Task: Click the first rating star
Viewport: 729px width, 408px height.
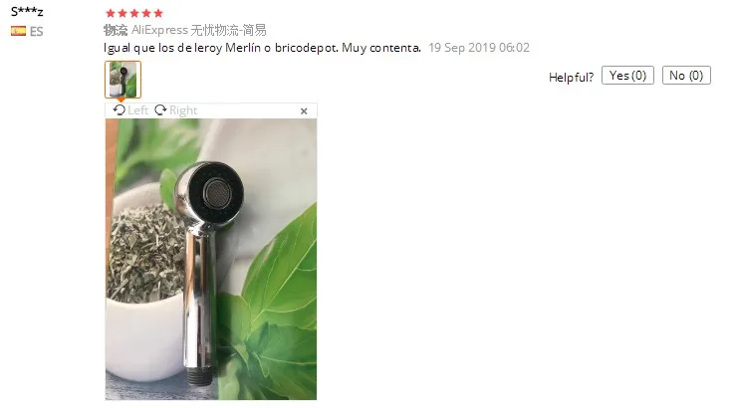Action: point(111,13)
